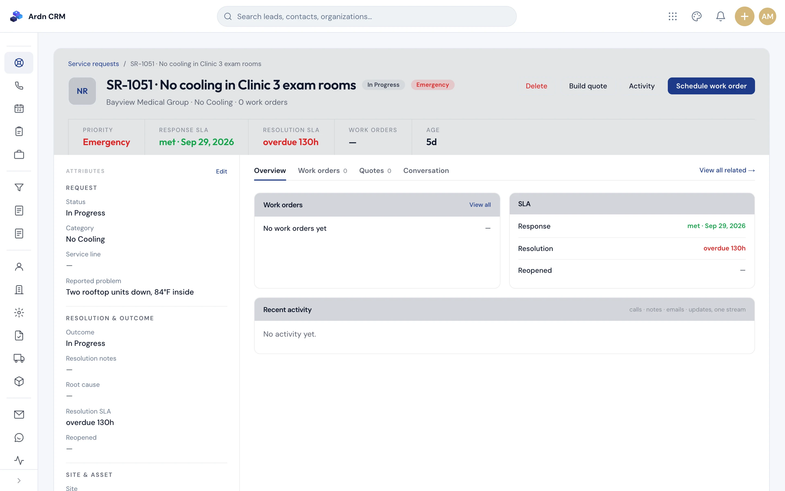Screen dimensions: 785x491
Task: Expand the sidebar with the chevron
Action: (19, 481)
